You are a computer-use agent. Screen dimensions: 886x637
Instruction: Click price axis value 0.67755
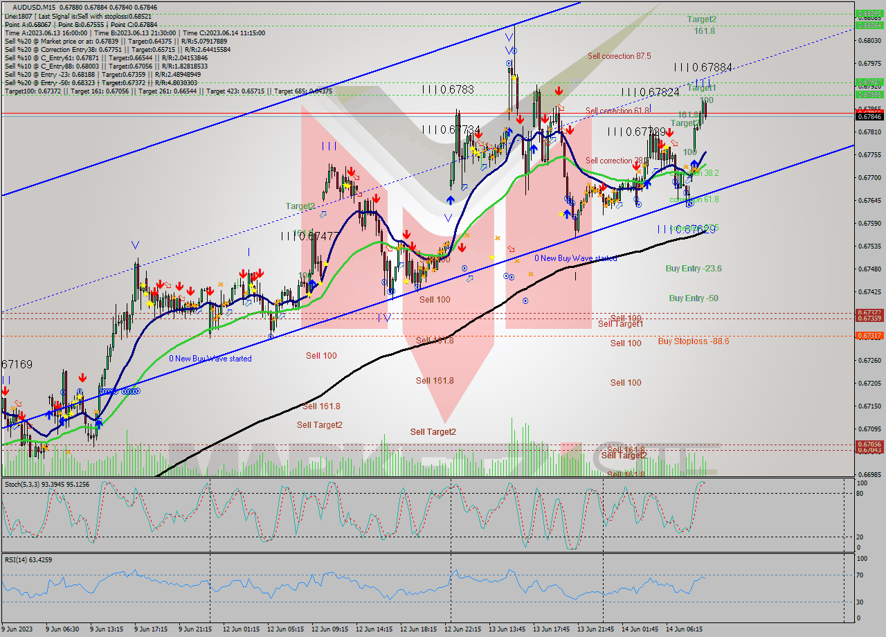[x=869, y=154]
